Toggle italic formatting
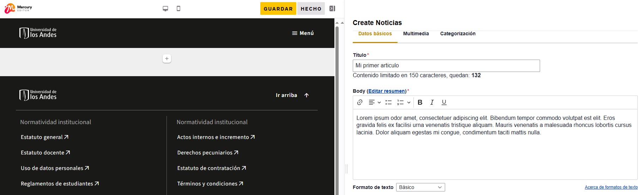The image size is (642, 195). click(432, 102)
